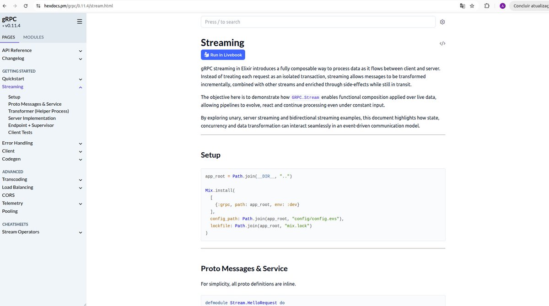Expand the Quickstart chevron
The height and width of the screenshot is (306, 549).
(x=81, y=79)
